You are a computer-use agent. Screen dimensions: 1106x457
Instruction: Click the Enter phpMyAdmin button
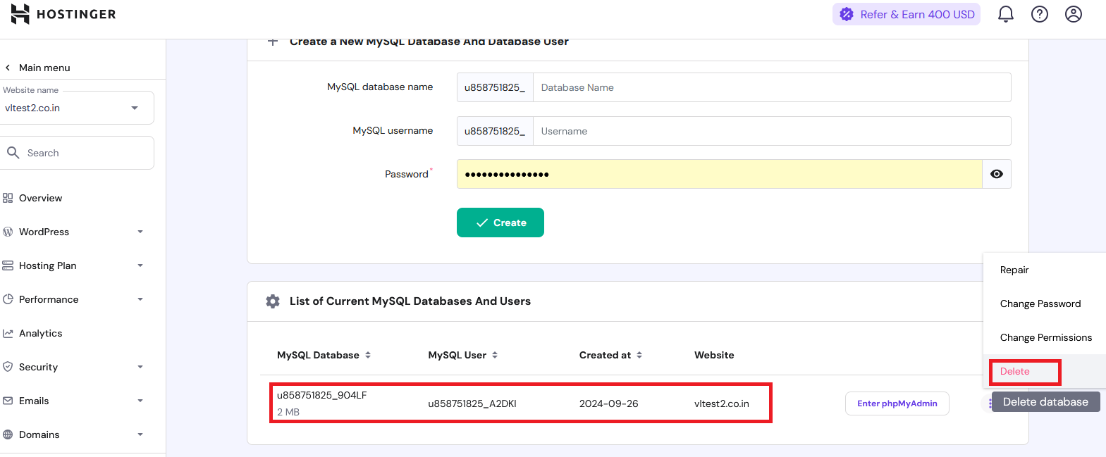(x=897, y=403)
